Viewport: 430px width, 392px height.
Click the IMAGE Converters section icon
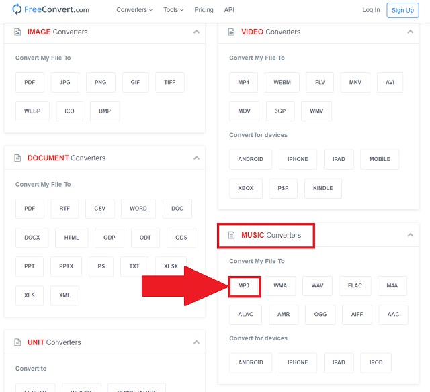(x=17, y=32)
